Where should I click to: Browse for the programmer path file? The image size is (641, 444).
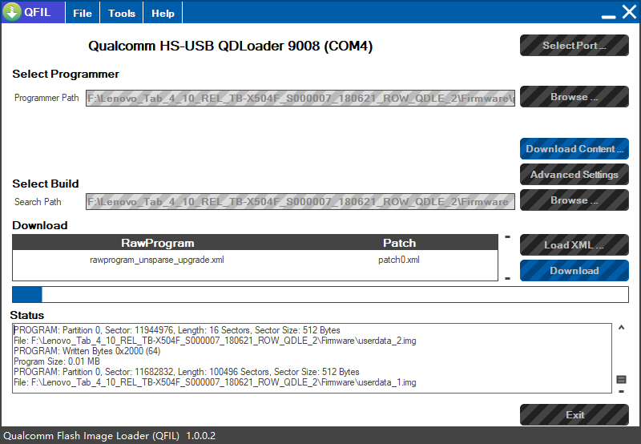click(574, 97)
